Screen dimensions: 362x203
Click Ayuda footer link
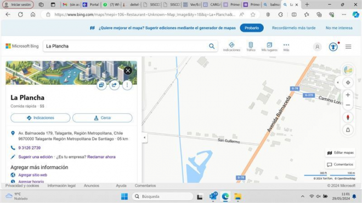(121, 185)
